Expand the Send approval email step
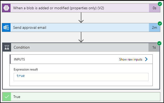This screenshot has width=164, height=103. (x=81, y=27)
